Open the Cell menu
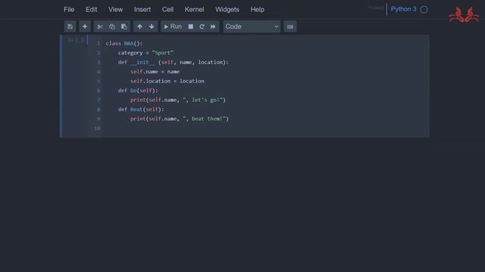 (x=167, y=10)
